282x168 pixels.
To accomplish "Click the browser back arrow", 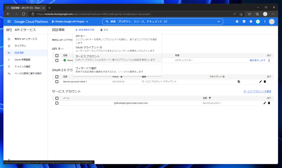I will (x=8, y=14).
